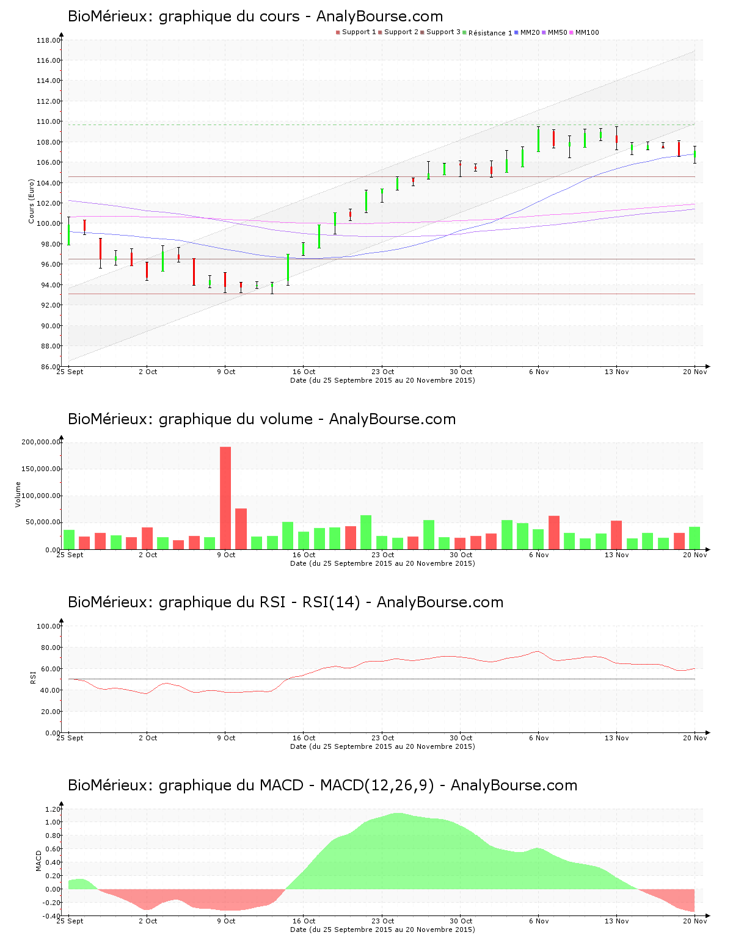Select the Support 3 legend label
This screenshot has height=946, width=733.
[x=443, y=32]
